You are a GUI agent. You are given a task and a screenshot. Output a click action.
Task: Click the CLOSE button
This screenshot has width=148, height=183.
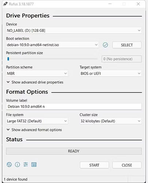[127, 165]
